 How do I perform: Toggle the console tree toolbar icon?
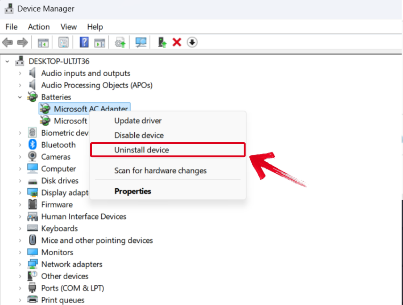coord(43,42)
